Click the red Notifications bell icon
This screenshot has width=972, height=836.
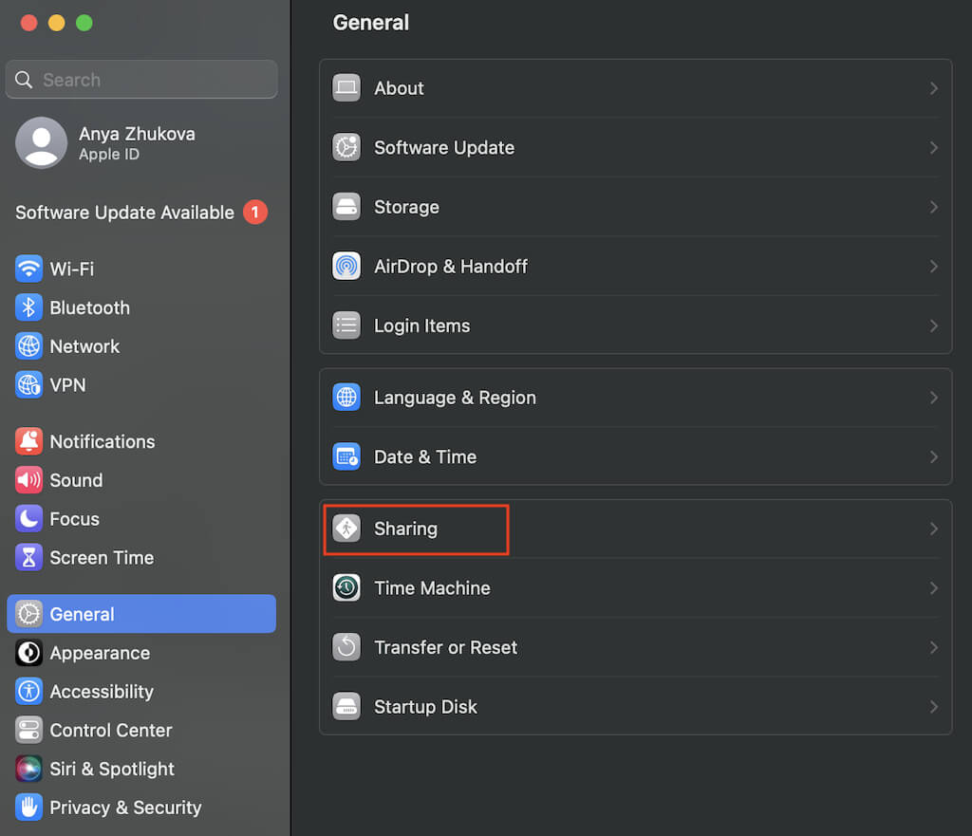tap(28, 441)
